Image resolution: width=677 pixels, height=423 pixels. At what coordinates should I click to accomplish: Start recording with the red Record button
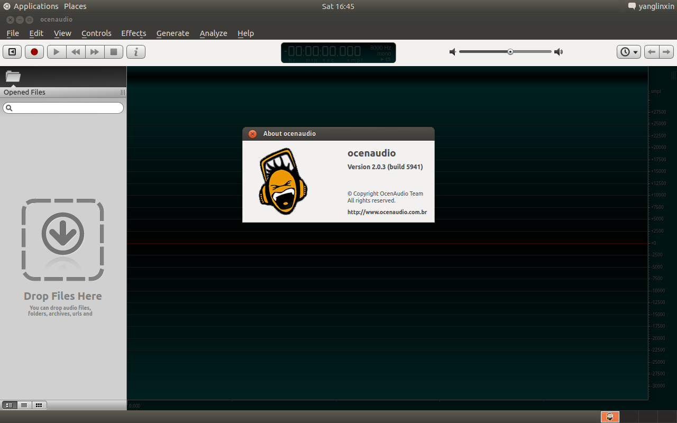click(34, 52)
